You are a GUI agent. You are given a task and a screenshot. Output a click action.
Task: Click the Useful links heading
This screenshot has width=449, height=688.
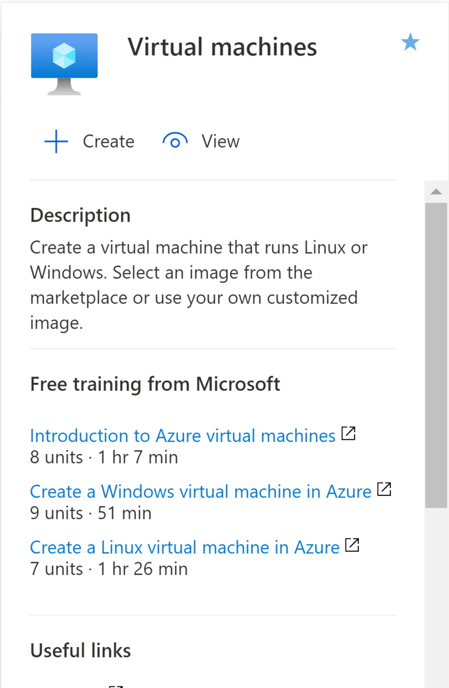click(80, 650)
